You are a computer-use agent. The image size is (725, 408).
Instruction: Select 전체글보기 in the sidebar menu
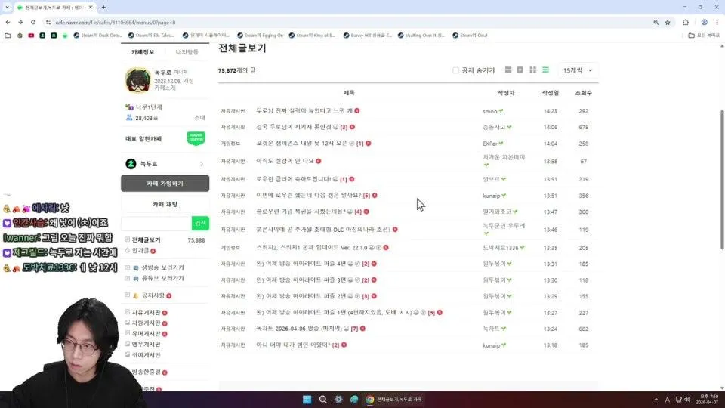146,240
